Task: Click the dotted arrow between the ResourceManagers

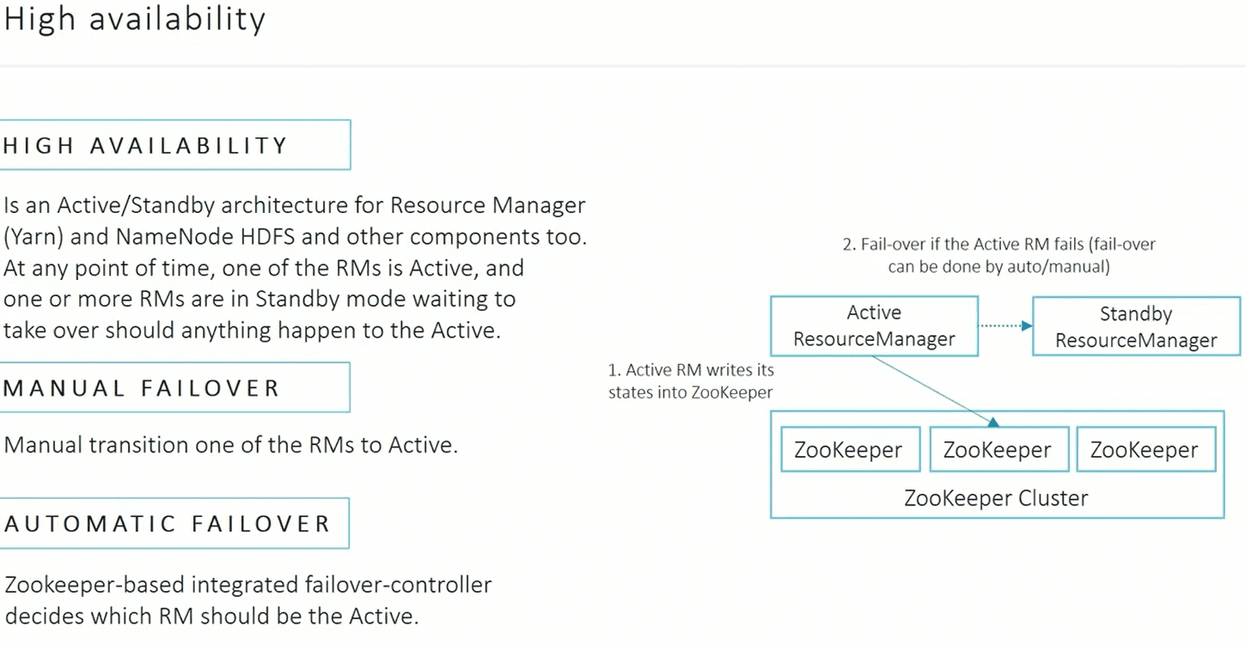Action: coord(1005,326)
